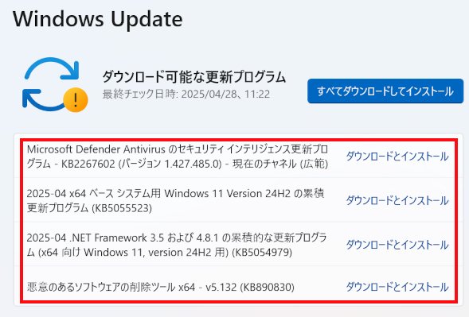Download and install cumulative update KB5055523

(x=397, y=200)
